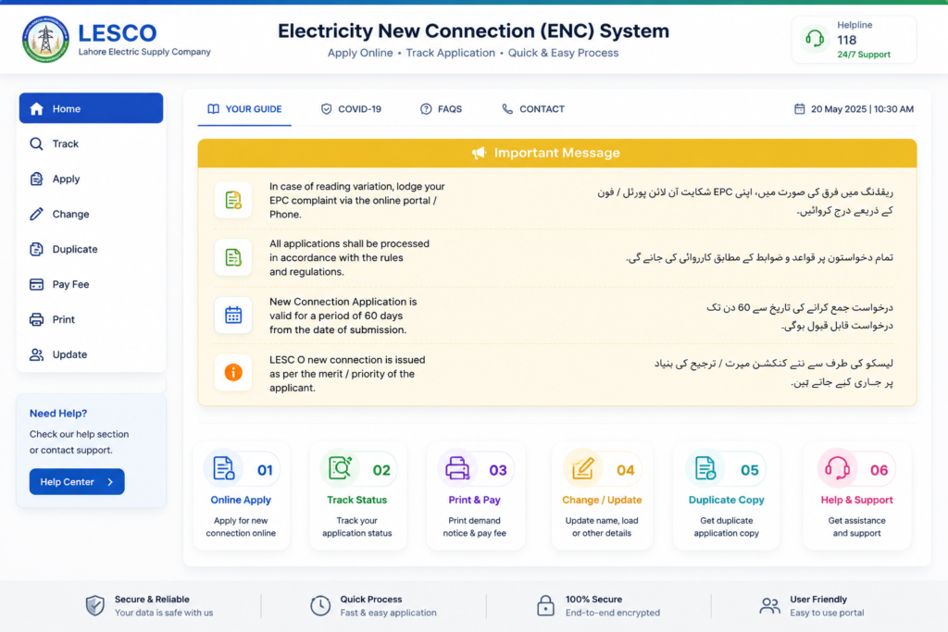Click the rules and regulations document icon
Image resolution: width=948 pixels, height=632 pixels.
[x=233, y=257]
